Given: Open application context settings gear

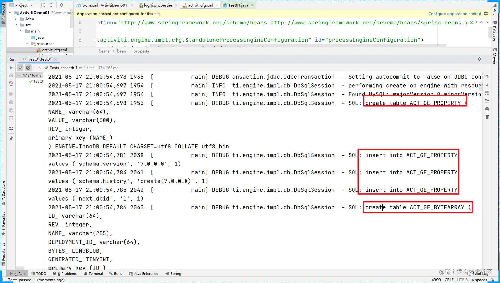Looking at the screenshot, I should click(486, 14).
